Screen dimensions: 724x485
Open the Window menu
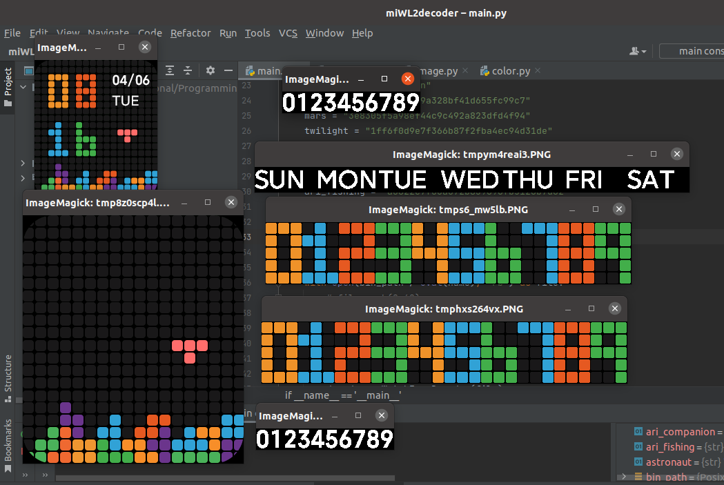324,33
